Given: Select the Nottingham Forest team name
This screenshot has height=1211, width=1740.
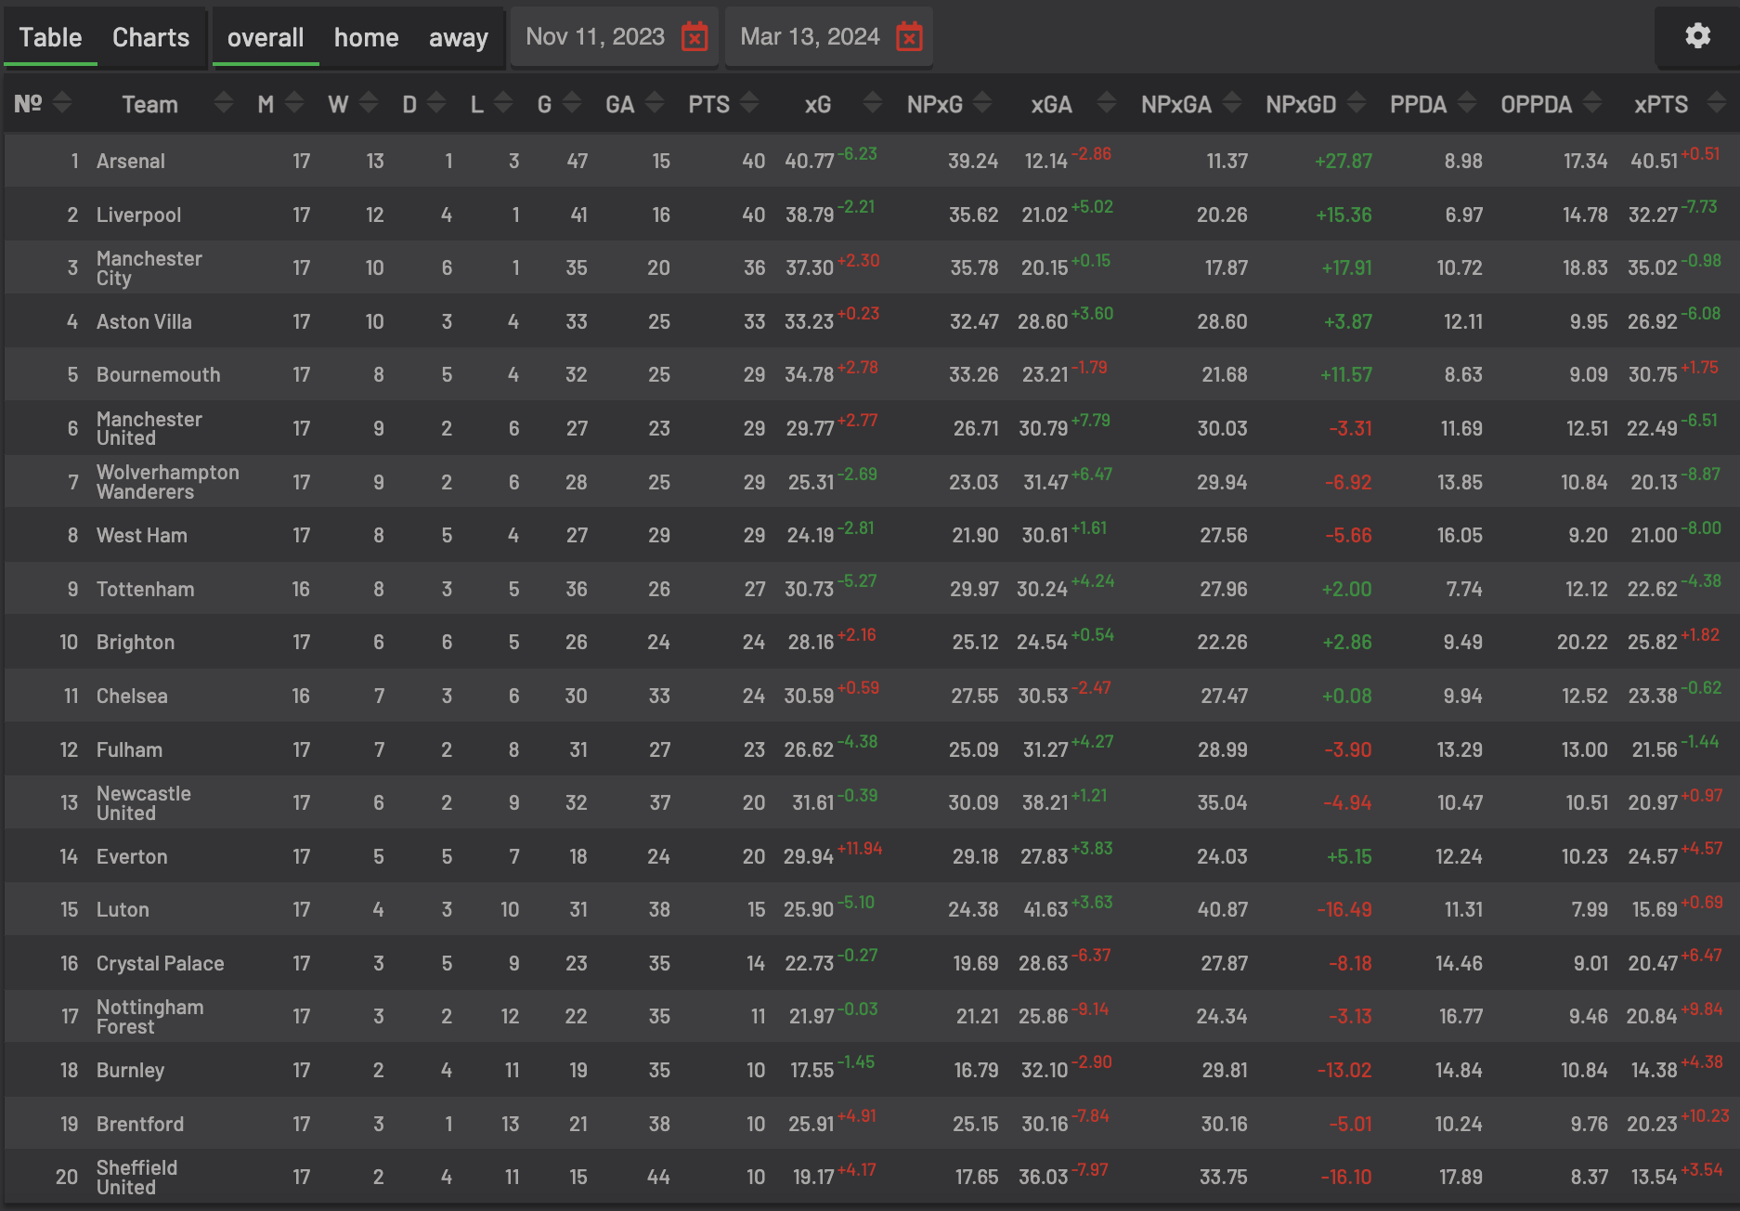Looking at the screenshot, I should coord(150,1017).
